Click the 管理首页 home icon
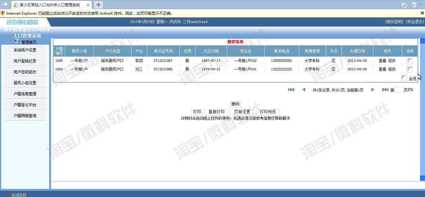The width and height of the screenshot is (425, 197). point(17,41)
